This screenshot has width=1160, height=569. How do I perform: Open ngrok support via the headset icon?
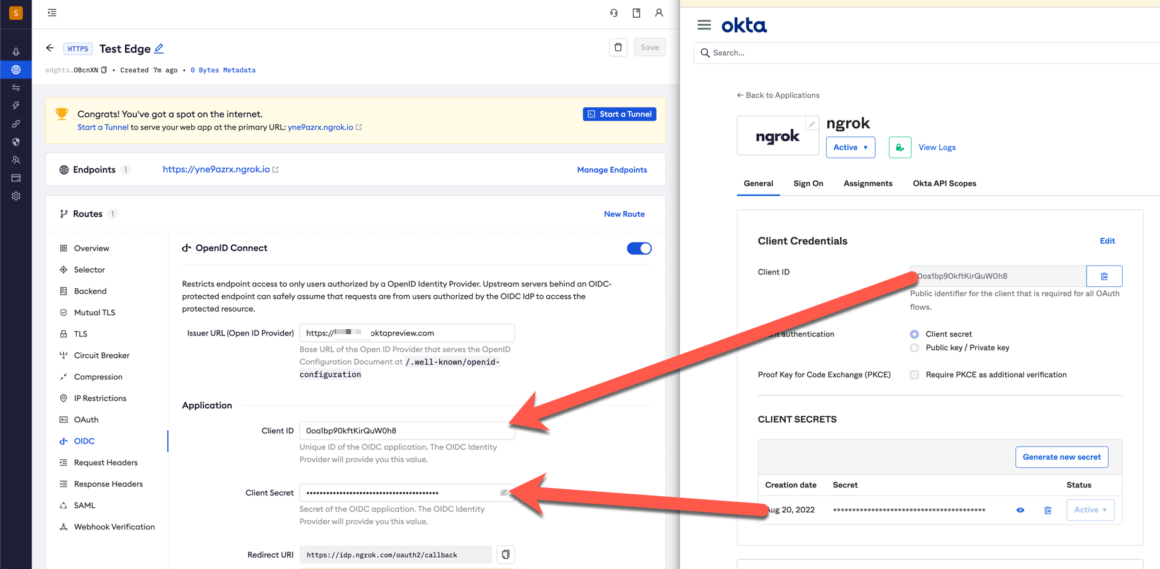click(612, 13)
